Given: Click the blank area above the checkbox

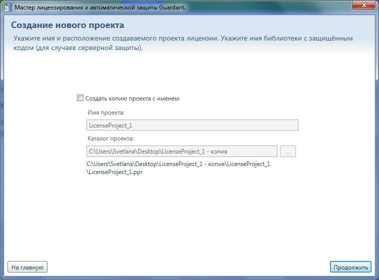Looking at the screenshot, I should pyautogui.click(x=190, y=75).
